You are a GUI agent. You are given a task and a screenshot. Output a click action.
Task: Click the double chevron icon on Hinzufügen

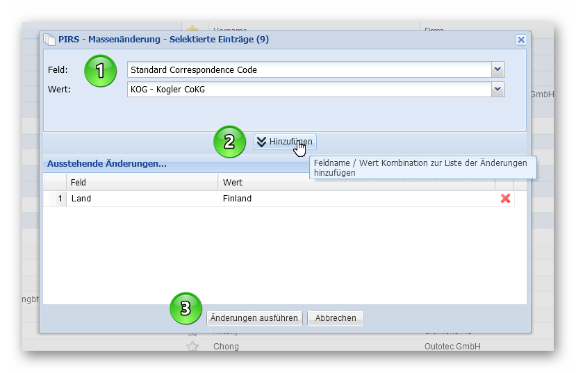click(x=261, y=142)
